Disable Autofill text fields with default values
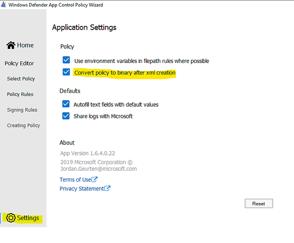This screenshot has height=243, width=294. [x=66, y=104]
